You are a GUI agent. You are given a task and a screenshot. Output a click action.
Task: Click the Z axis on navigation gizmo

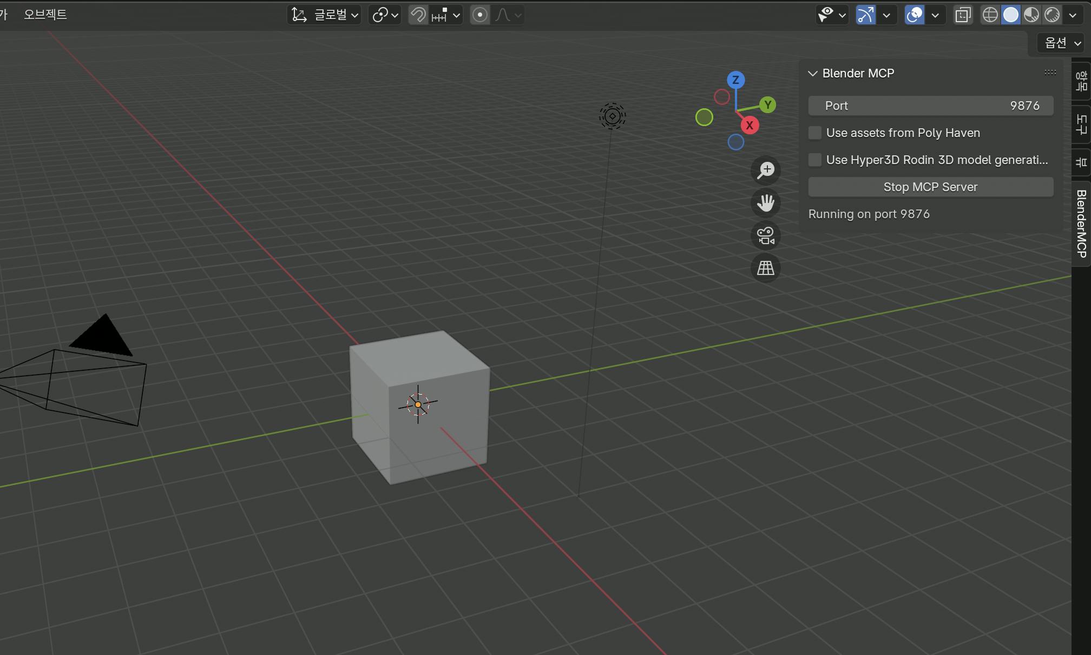point(735,80)
